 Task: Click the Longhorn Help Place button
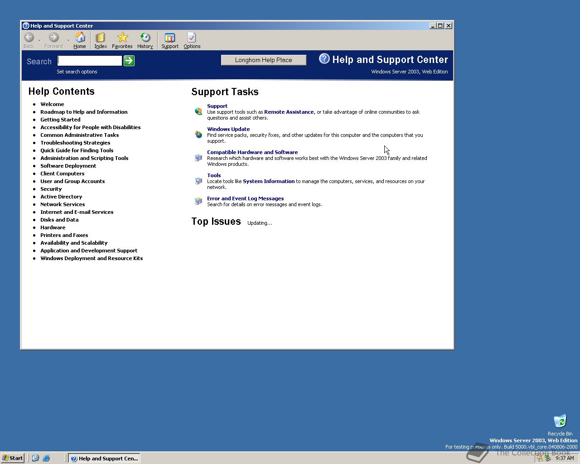[264, 60]
